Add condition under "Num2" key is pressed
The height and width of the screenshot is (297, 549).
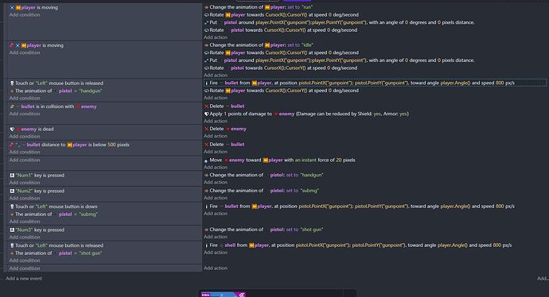(x=25, y=198)
